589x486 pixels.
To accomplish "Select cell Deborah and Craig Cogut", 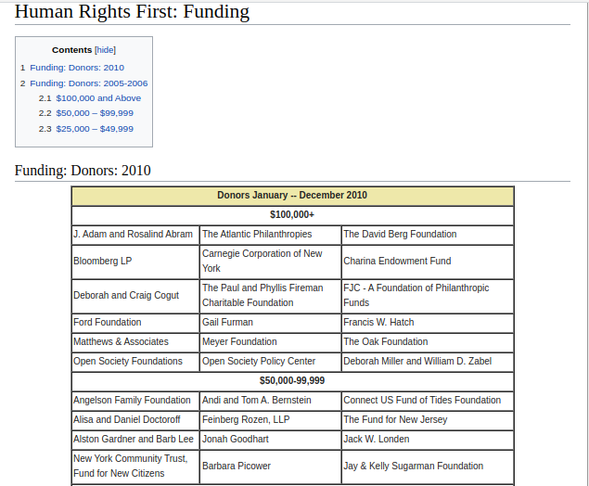I will pos(135,296).
